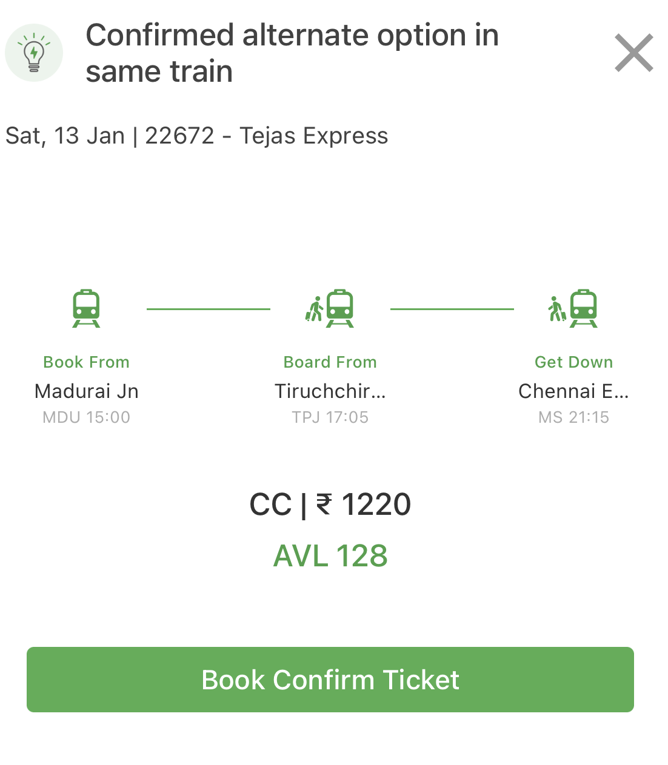Click the MS 21:15 arrival time
The image size is (668, 765).
(573, 417)
